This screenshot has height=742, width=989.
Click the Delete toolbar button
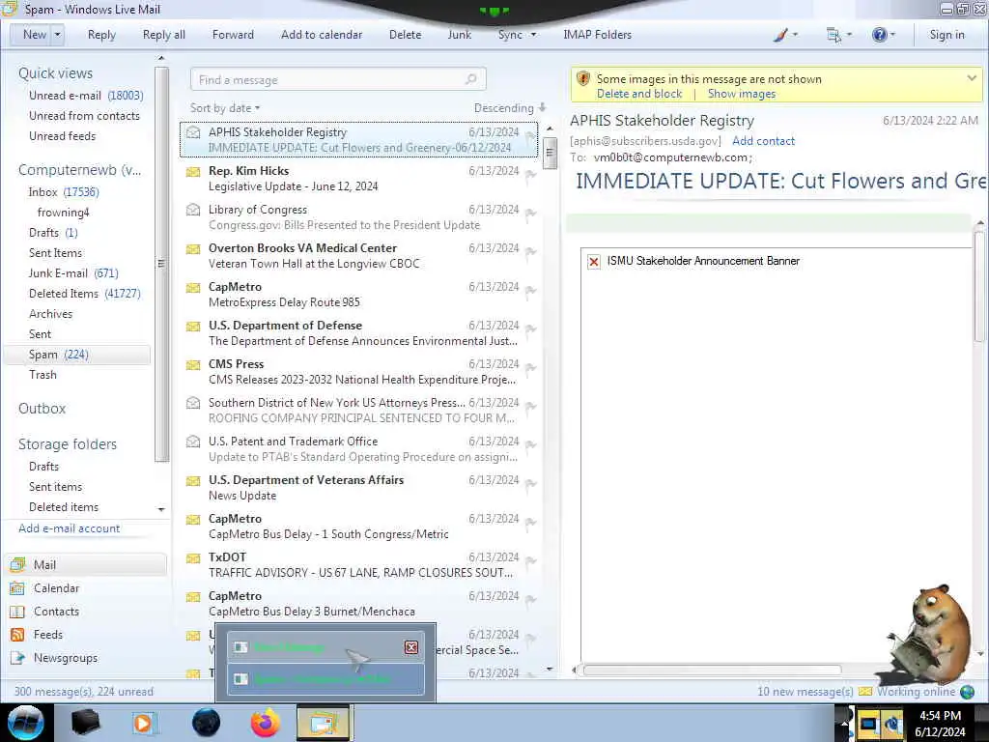(x=405, y=35)
